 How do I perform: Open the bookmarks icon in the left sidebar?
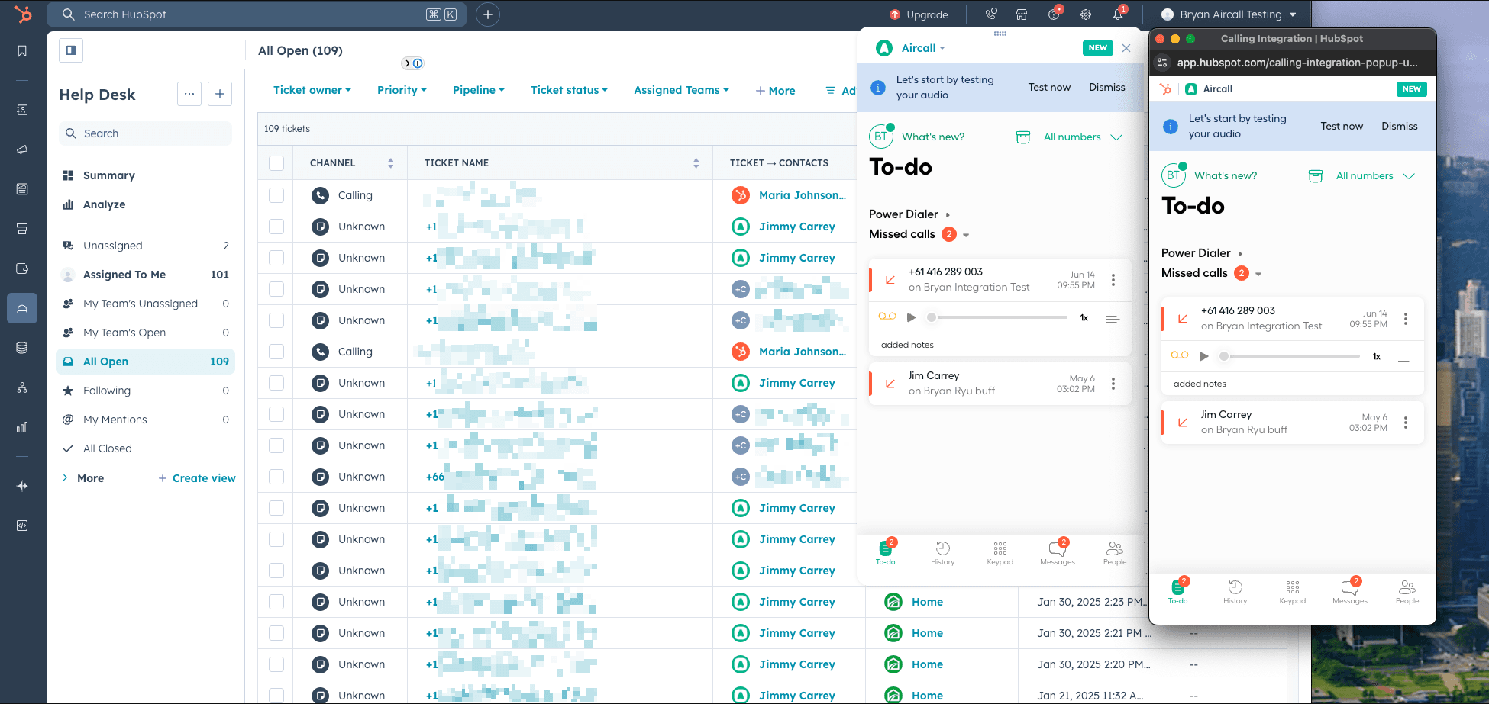point(22,51)
